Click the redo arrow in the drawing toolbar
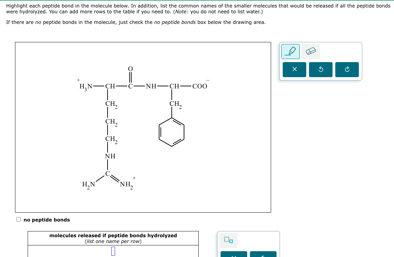The width and height of the screenshot is (394, 257). coord(347,69)
